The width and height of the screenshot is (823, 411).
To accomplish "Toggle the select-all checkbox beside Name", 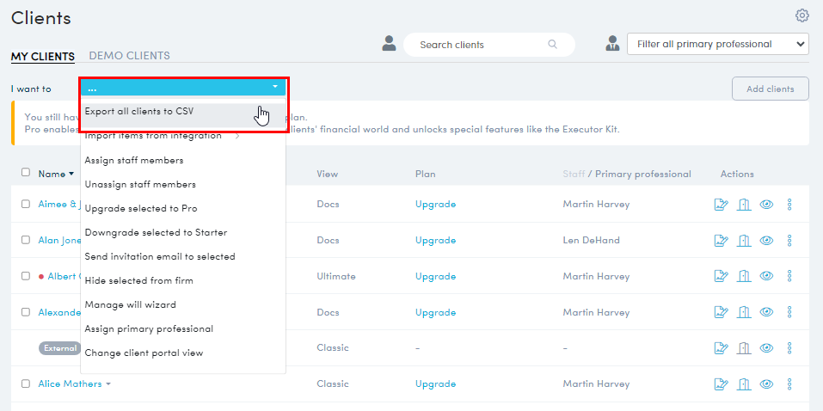I will (26, 172).
